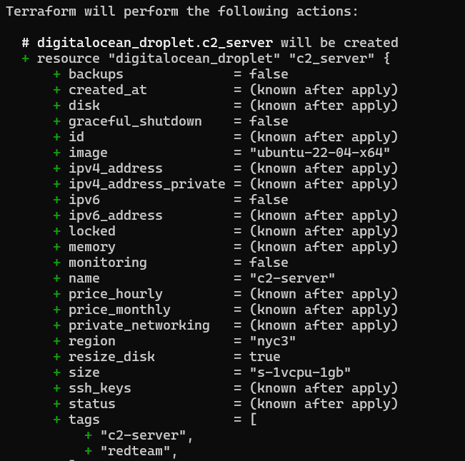The image size is (465, 461).
Task: Click the 'price_hourly' attribute name
Action: pyautogui.click(x=115, y=294)
